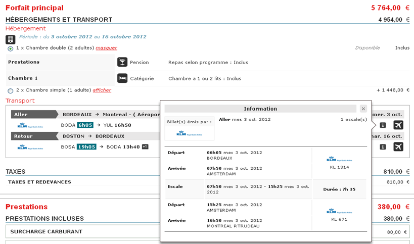
Task: Click the +1 day badge on the return flight
Action: tap(145, 147)
